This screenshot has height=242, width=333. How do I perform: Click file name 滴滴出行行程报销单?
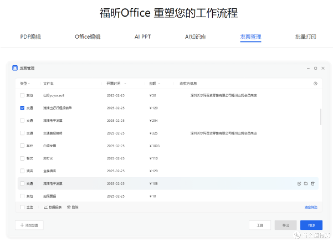click(x=58, y=108)
